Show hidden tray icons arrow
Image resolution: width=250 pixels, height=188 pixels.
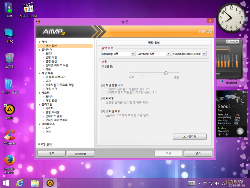199,183
